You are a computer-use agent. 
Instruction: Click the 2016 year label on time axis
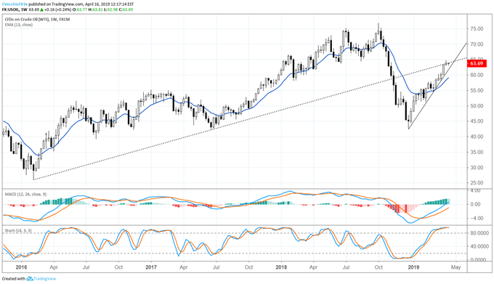21,267
